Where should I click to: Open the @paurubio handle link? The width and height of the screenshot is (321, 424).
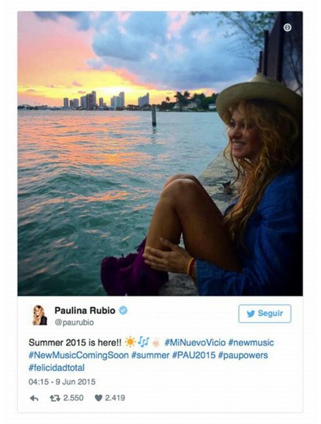[x=74, y=323]
